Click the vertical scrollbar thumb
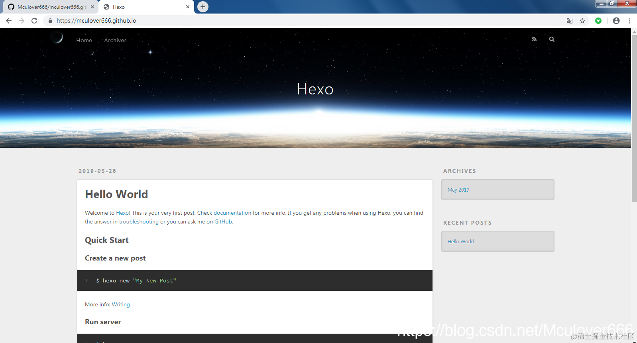637x343 pixels. pyautogui.click(x=634, y=118)
